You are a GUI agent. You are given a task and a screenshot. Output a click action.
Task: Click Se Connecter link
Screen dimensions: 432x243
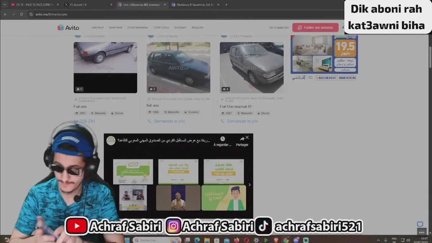[x=279, y=28]
